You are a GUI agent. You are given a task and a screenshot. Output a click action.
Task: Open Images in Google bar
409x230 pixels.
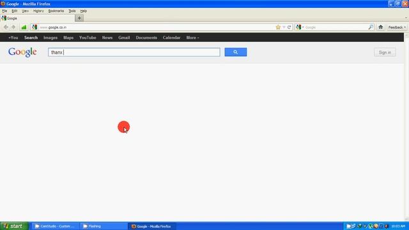[50, 38]
